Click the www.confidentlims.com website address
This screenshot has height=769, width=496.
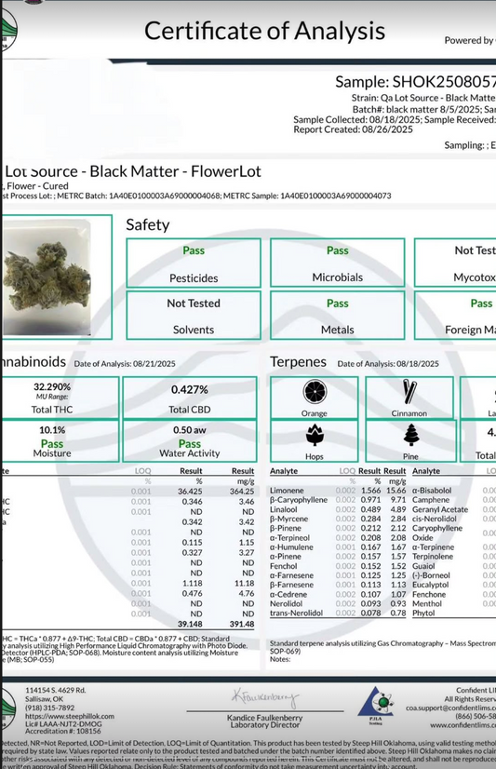coord(463,725)
